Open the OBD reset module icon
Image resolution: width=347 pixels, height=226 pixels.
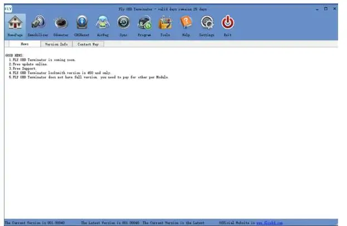(82, 22)
